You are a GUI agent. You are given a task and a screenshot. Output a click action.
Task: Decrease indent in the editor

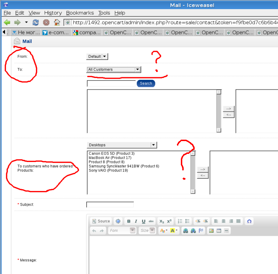[198, 221]
